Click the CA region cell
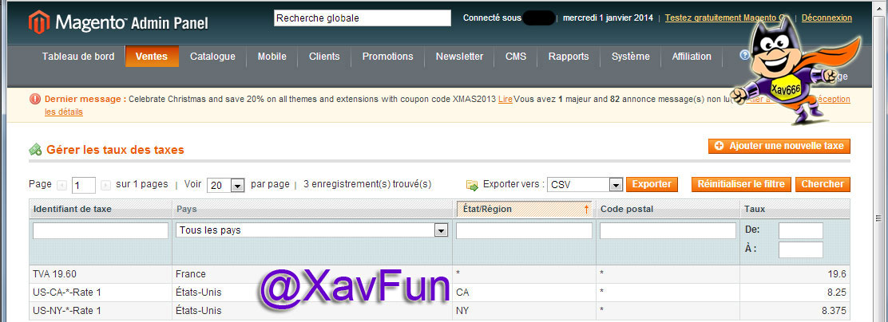Viewport: 888px width, 322px height. pos(462,292)
